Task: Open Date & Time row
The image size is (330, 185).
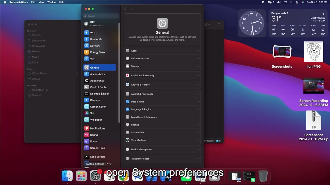Action: click(x=162, y=102)
